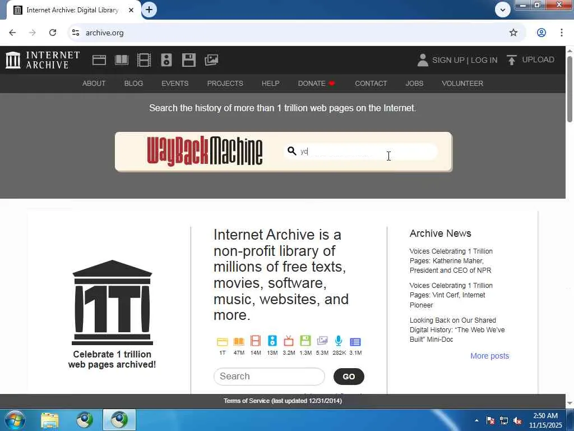
Task: Open the Software floppy disk icon in header
Action: [x=189, y=59]
